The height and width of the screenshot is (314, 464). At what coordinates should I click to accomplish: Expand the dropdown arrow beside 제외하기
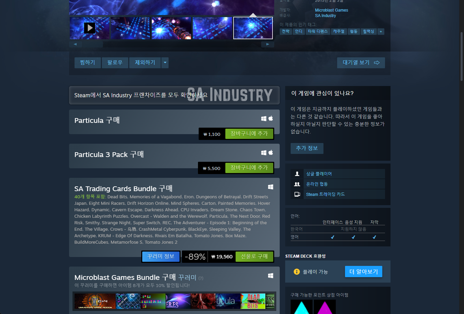[165, 63]
